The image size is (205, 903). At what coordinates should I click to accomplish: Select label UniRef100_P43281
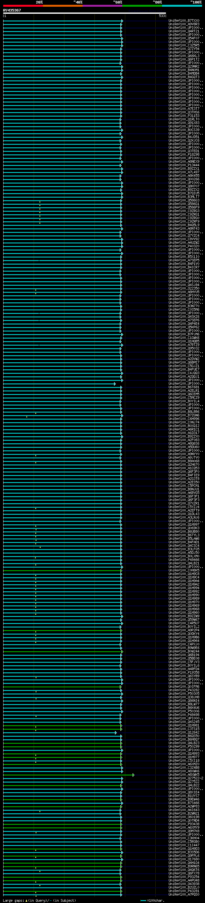point(184,891)
